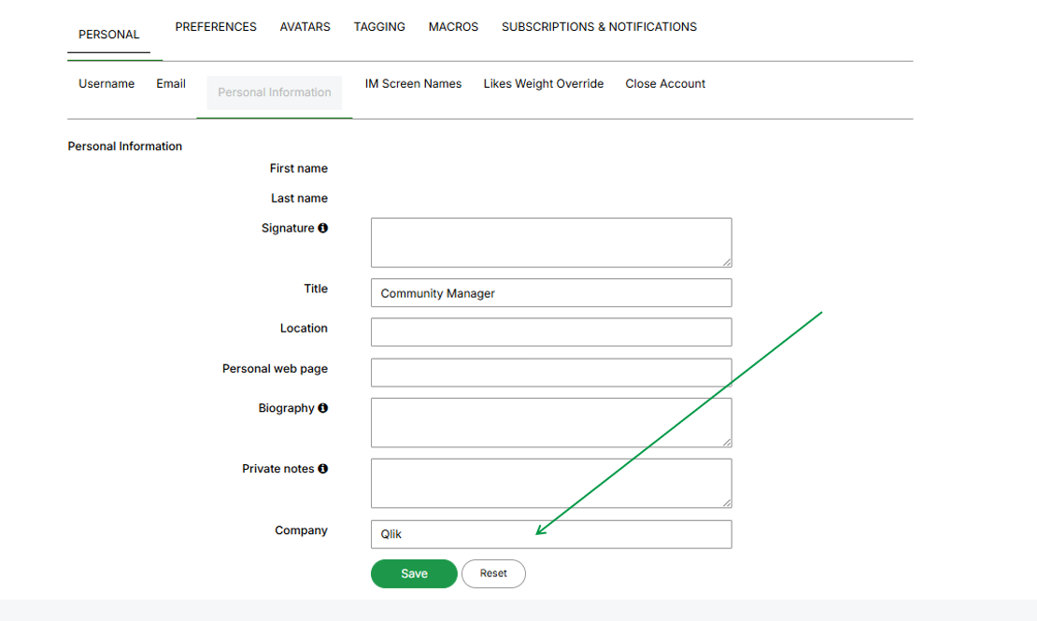Open the PERSONAL settings tab
1037x621 pixels.
[x=109, y=35]
